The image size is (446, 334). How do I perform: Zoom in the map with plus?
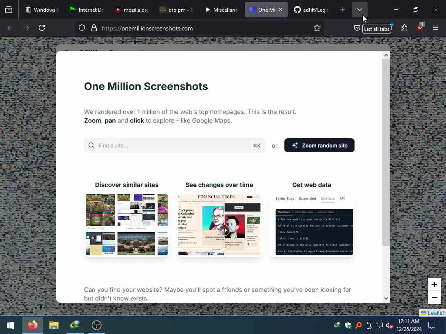(x=434, y=284)
